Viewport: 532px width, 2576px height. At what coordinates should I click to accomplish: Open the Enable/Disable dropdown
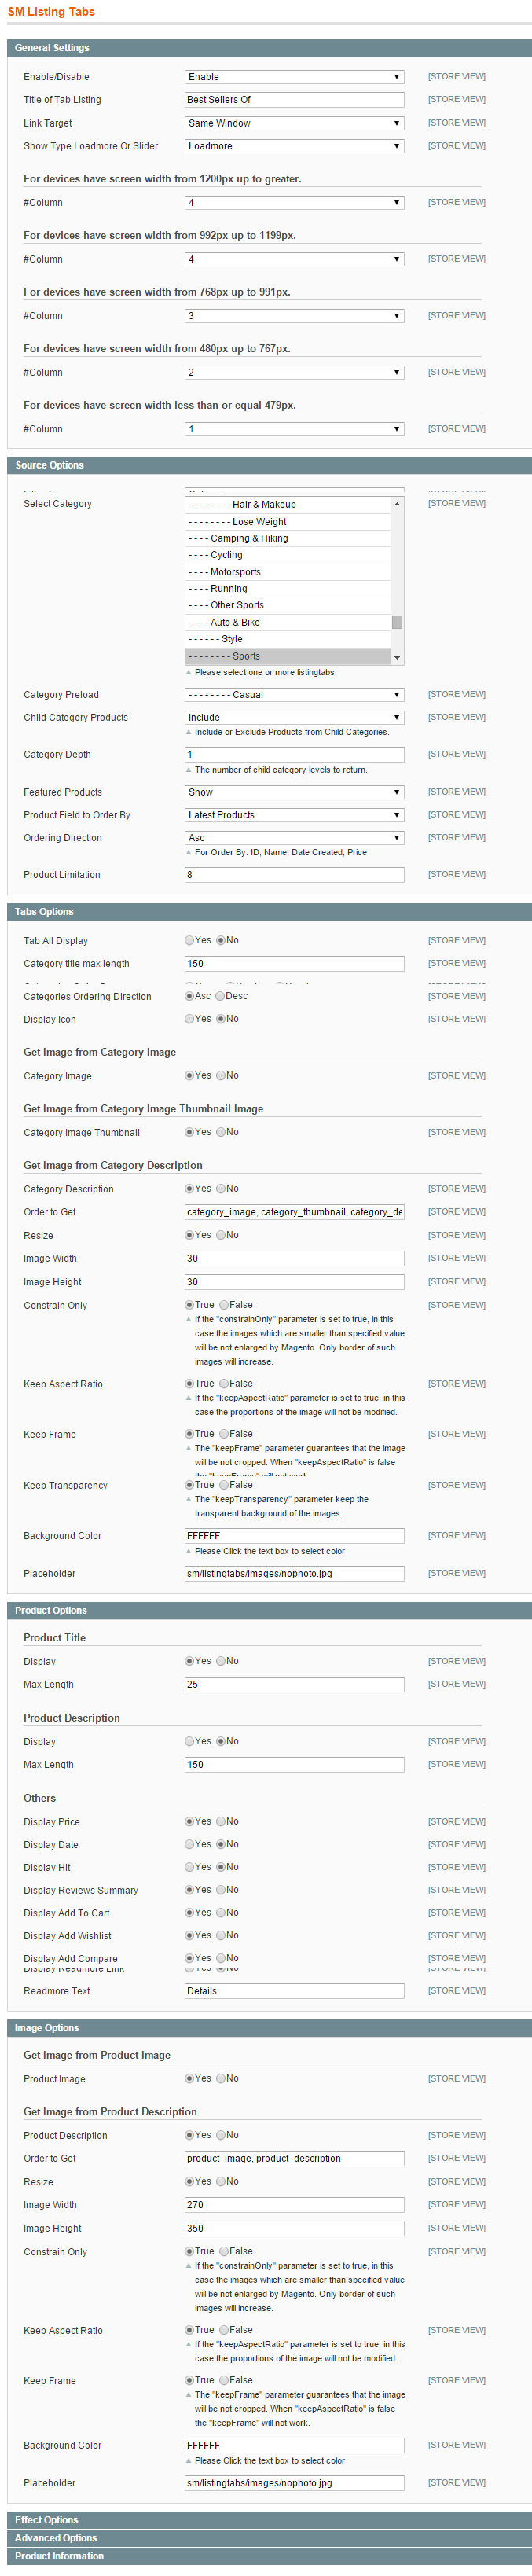click(x=294, y=77)
